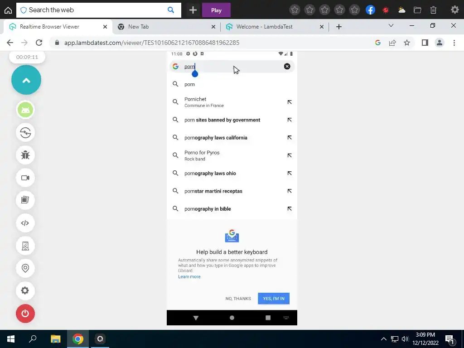Select 'pornography in bible' suggestion
This screenshot has width=464, height=348.
pyautogui.click(x=232, y=209)
